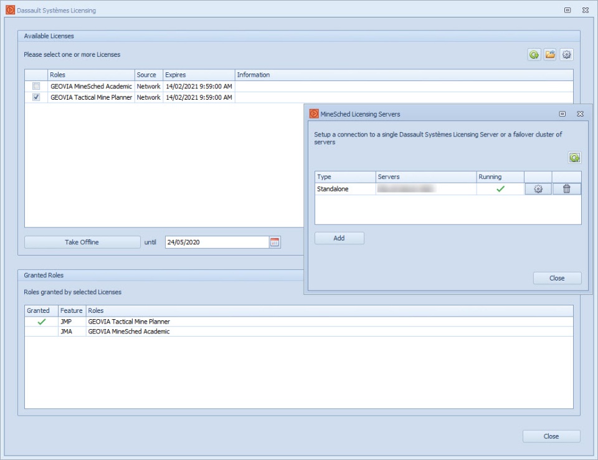Click Network source of Tactical Mine Planner row
The height and width of the screenshot is (460, 598).
pos(149,97)
